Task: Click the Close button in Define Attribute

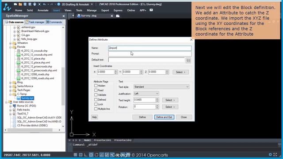Action: coord(184,117)
